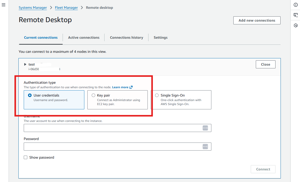The height and width of the screenshot is (182, 300).
Task: Open the navigation sidebar hamburger menu
Action: click(x=4, y=5)
